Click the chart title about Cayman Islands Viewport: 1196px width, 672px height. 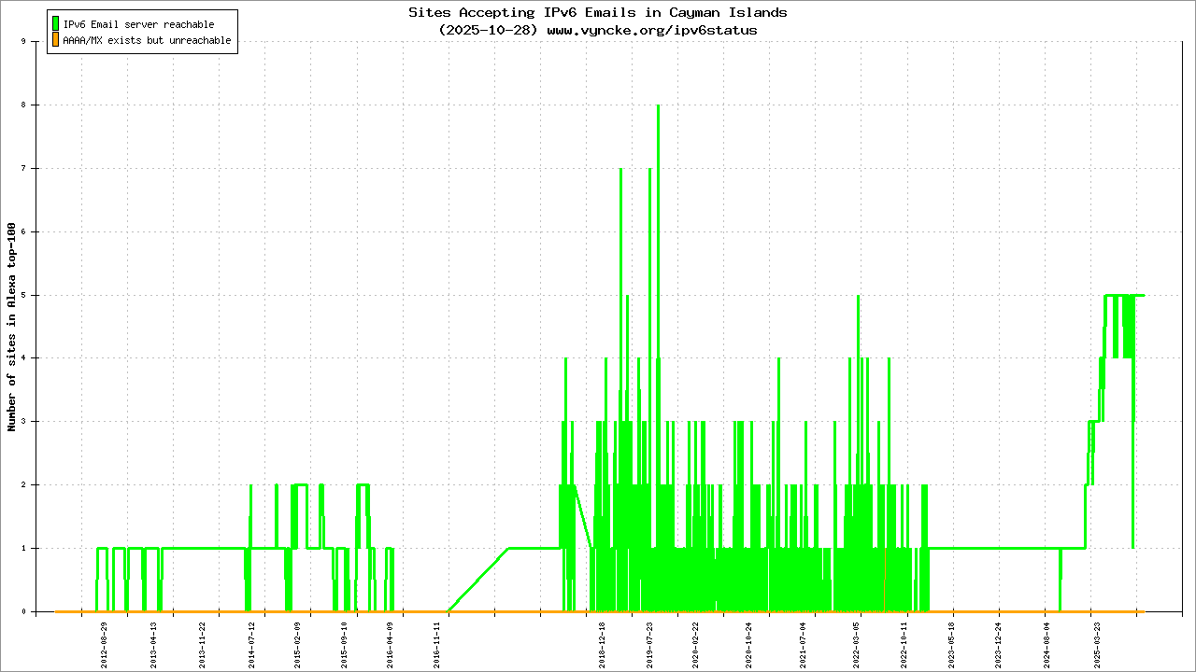(598, 12)
